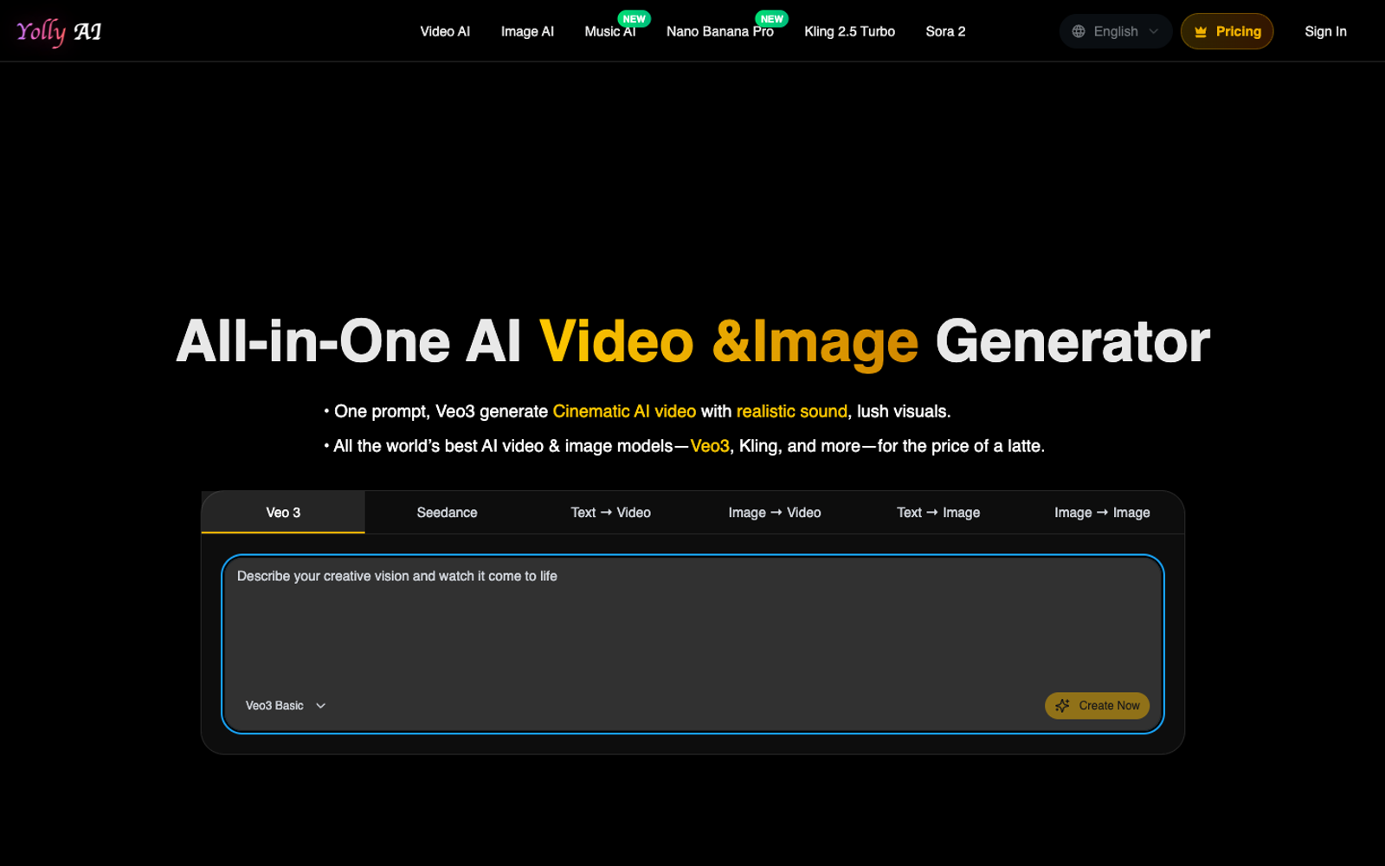This screenshot has width=1385, height=866.
Task: Click the Sign In link
Action: click(x=1325, y=31)
